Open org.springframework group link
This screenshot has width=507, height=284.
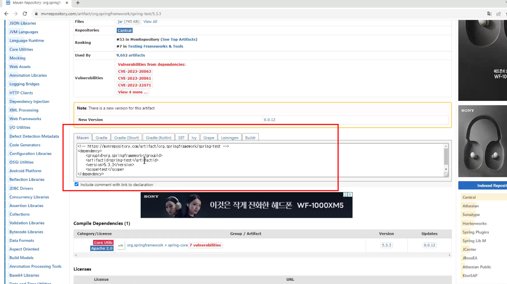coord(145,245)
